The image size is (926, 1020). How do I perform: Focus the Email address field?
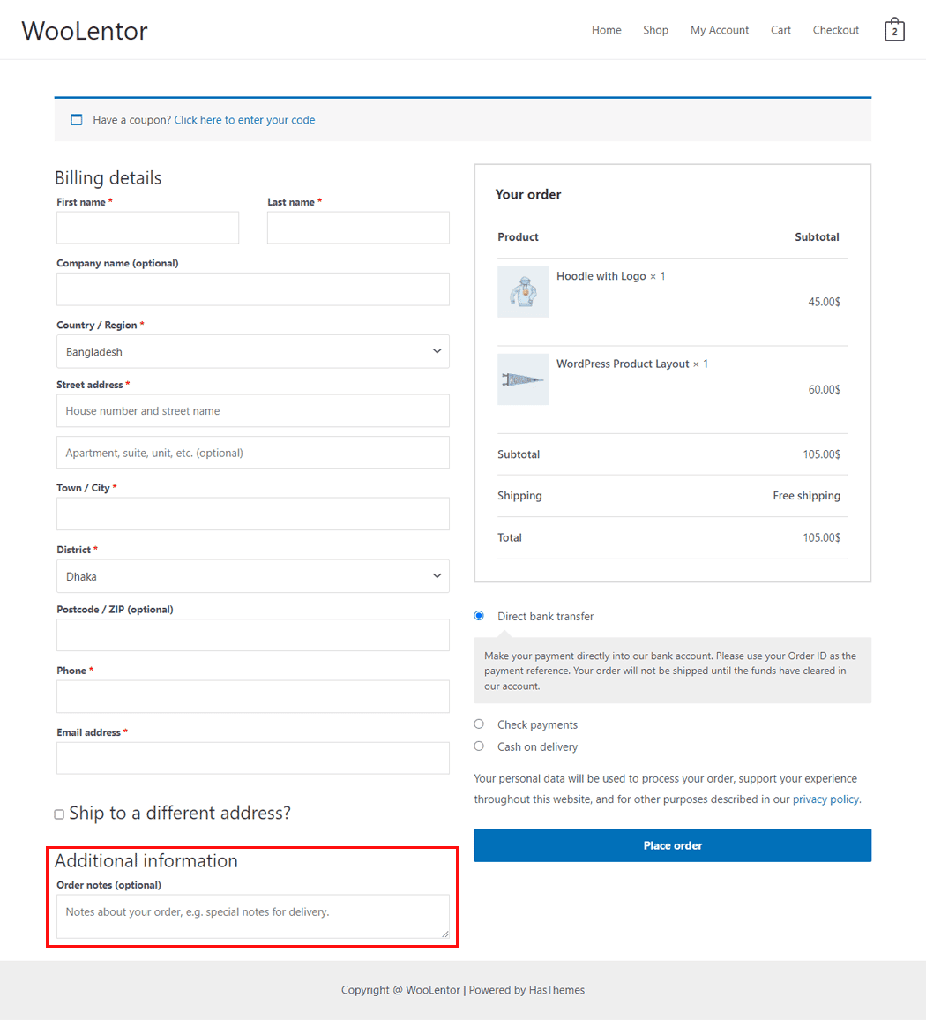tap(253, 759)
